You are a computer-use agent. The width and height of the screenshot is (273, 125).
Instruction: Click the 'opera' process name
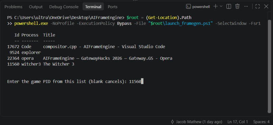(x=27, y=58)
